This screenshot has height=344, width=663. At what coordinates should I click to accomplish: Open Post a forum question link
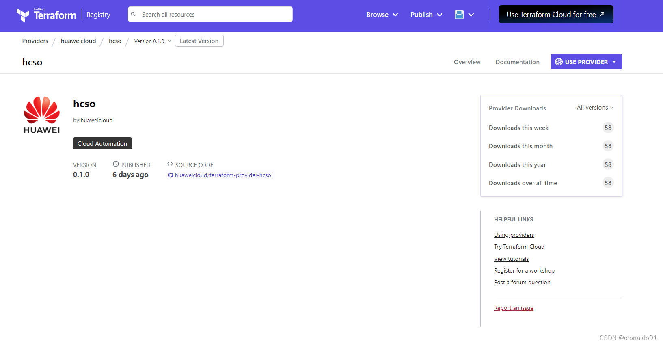(522, 282)
